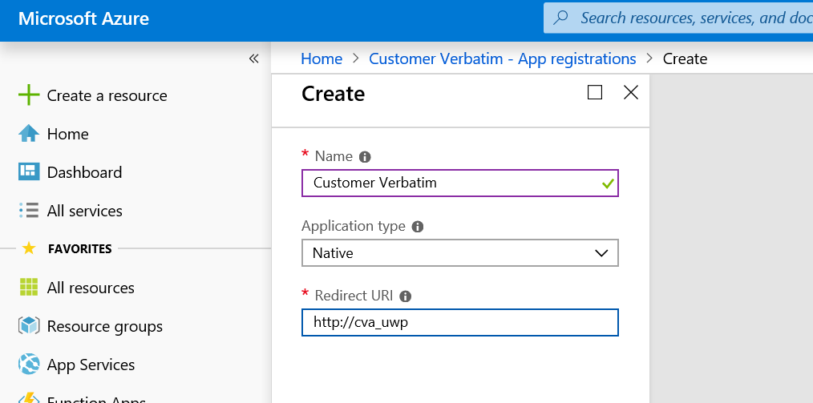Click the Favorites star icon

point(29,248)
